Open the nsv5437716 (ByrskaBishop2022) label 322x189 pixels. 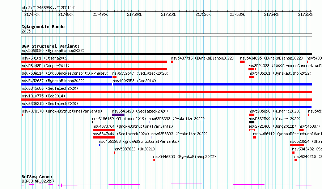tap(202, 58)
